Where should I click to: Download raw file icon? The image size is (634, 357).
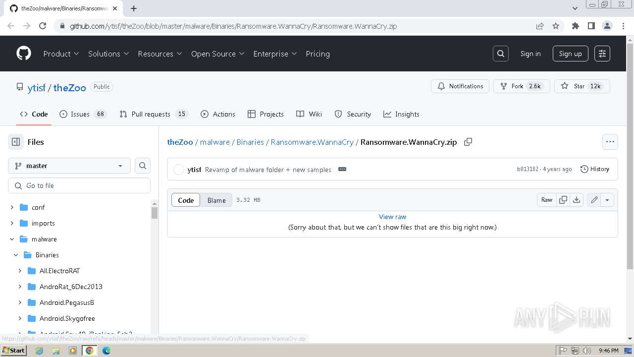[x=577, y=200]
